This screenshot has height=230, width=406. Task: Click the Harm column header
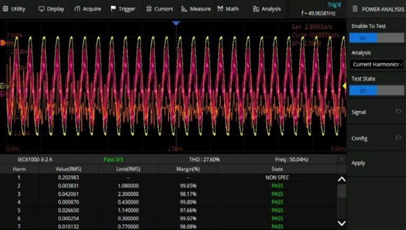tap(19, 169)
